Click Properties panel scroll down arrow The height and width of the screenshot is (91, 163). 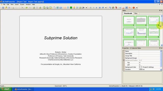point(161,70)
